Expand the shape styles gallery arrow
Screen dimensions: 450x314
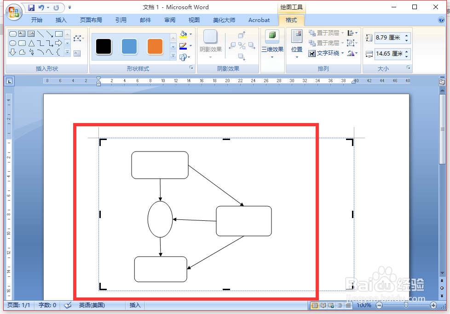click(x=174, y=56)
